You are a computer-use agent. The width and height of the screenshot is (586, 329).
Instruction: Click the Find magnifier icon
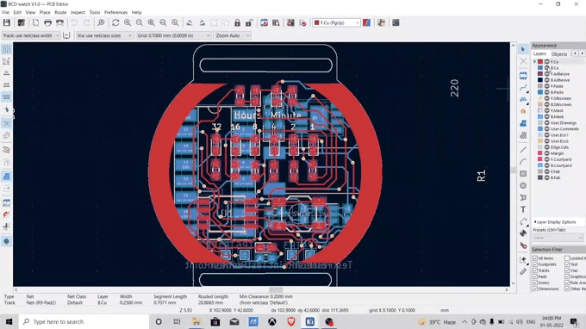(101, 22)
